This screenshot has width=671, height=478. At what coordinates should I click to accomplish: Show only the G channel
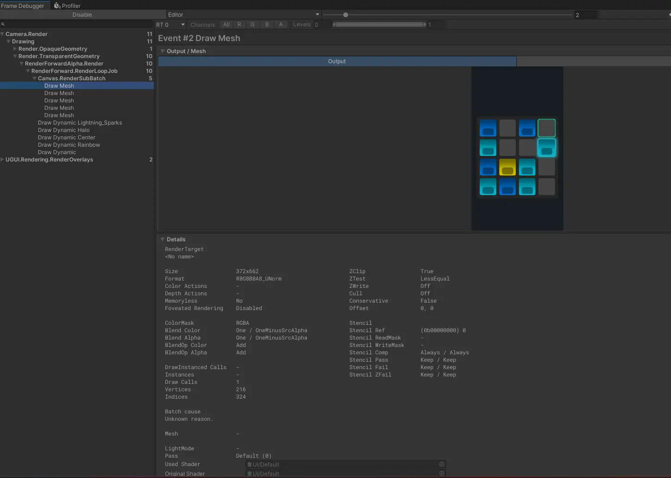[252, 24]
